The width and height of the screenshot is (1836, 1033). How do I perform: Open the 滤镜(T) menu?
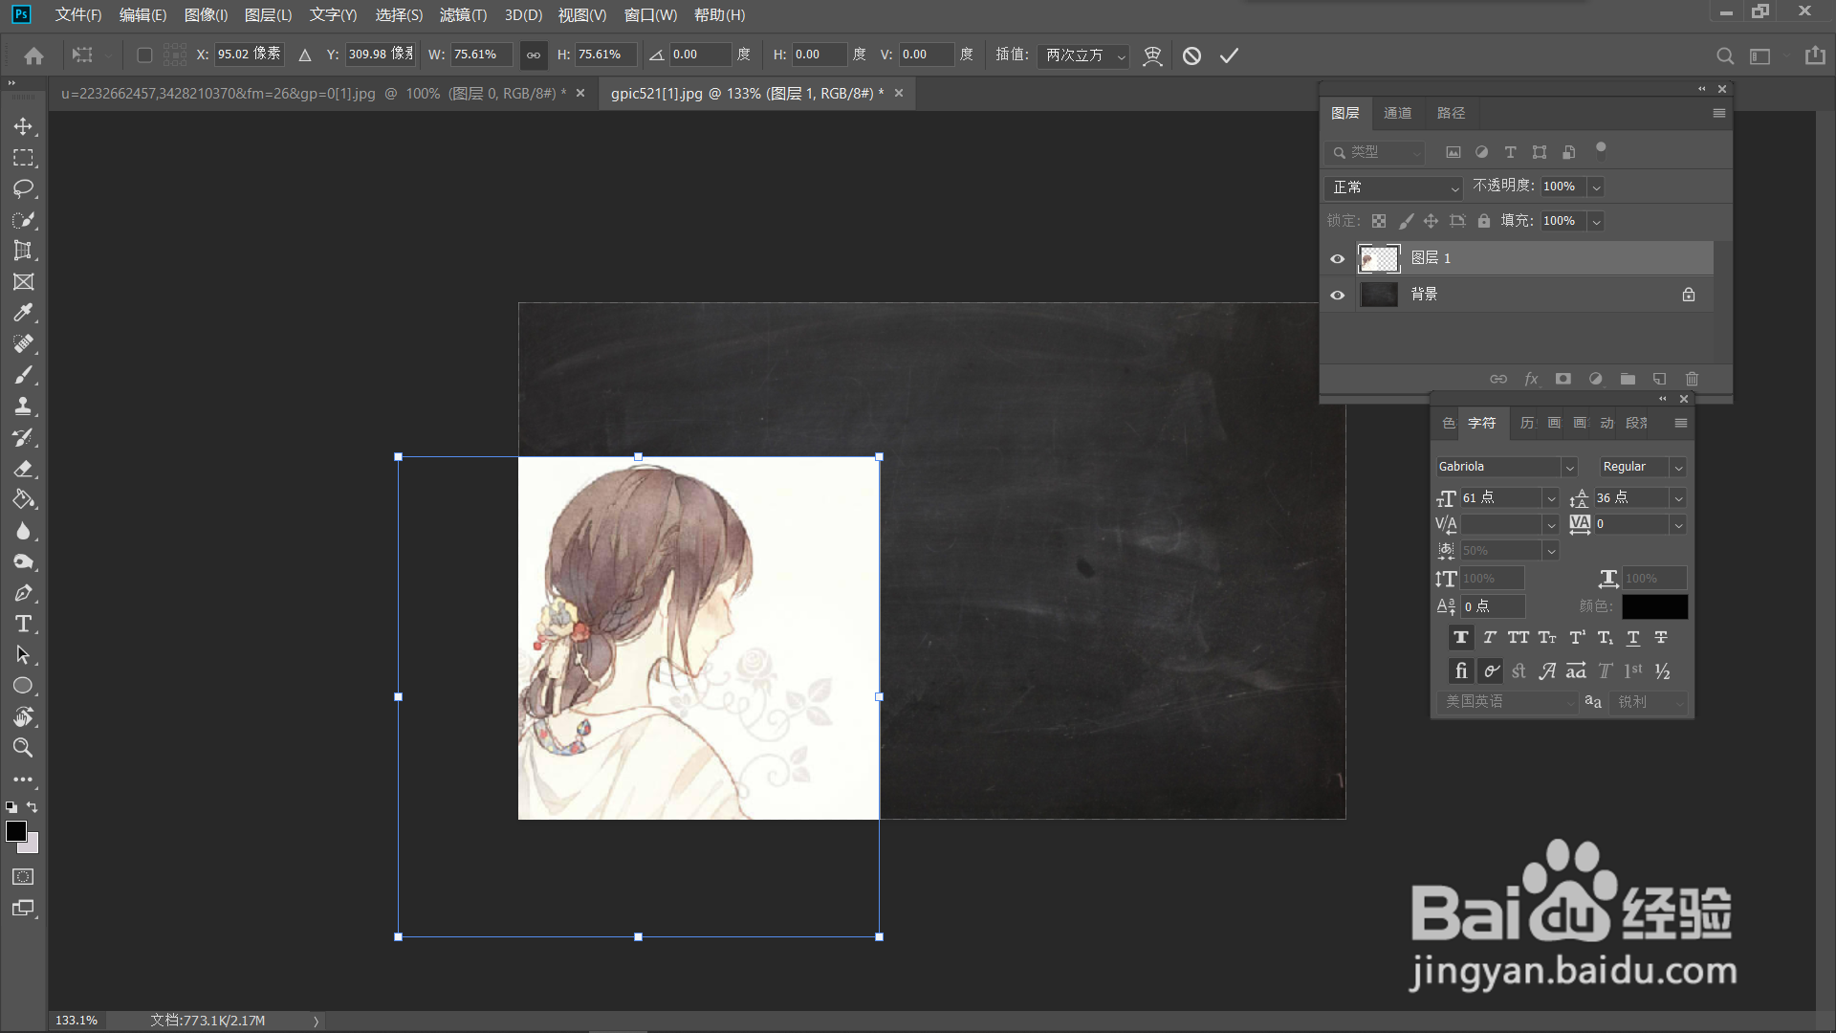pos(463,15)
